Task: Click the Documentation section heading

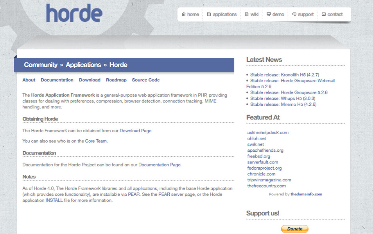Action: point(39,153)
